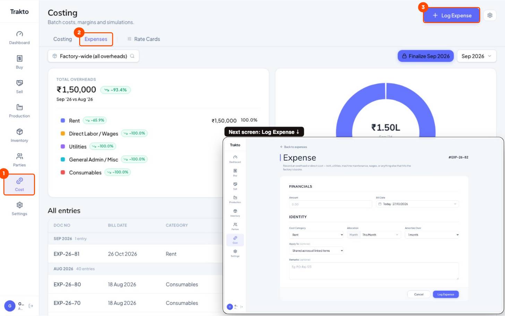Click Sell icon in Log Expense preview sidebar
Viewport: 505px width, 316px height.
[235, 184]
